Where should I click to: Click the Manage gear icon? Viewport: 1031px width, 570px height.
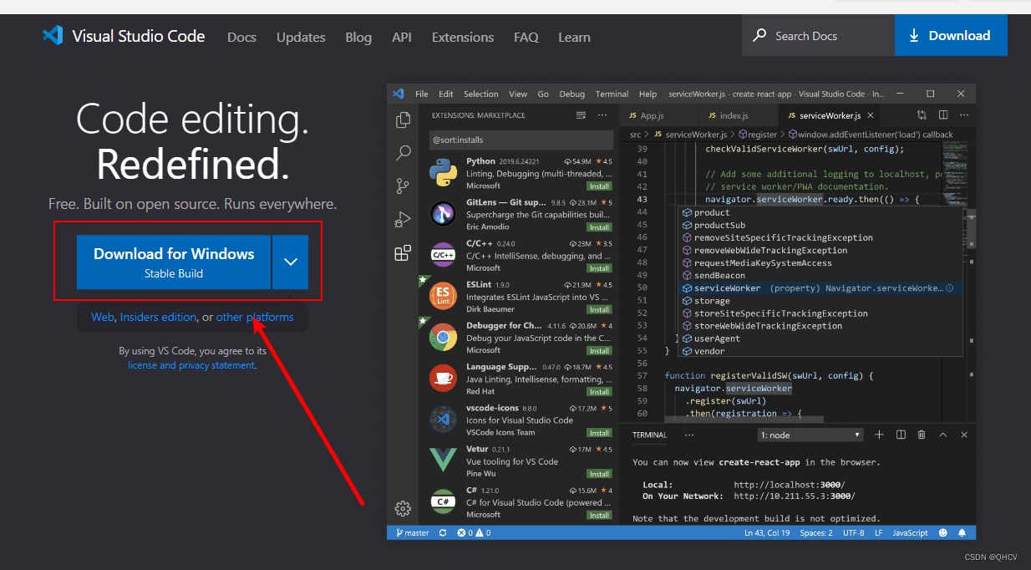click(x=403, y=508)
